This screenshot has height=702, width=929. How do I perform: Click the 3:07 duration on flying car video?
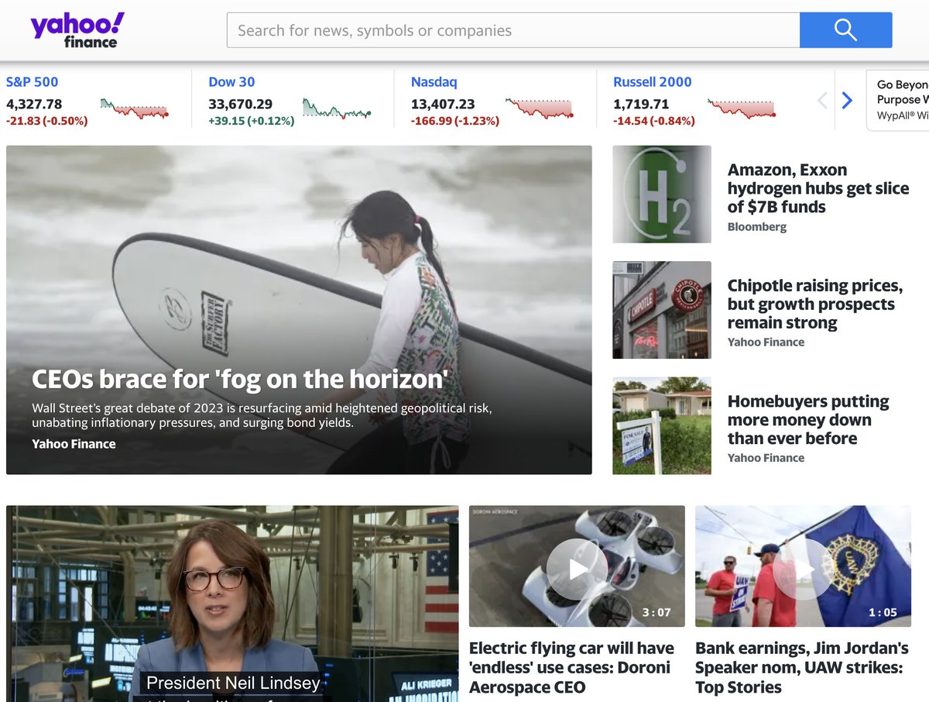[656, 612]
